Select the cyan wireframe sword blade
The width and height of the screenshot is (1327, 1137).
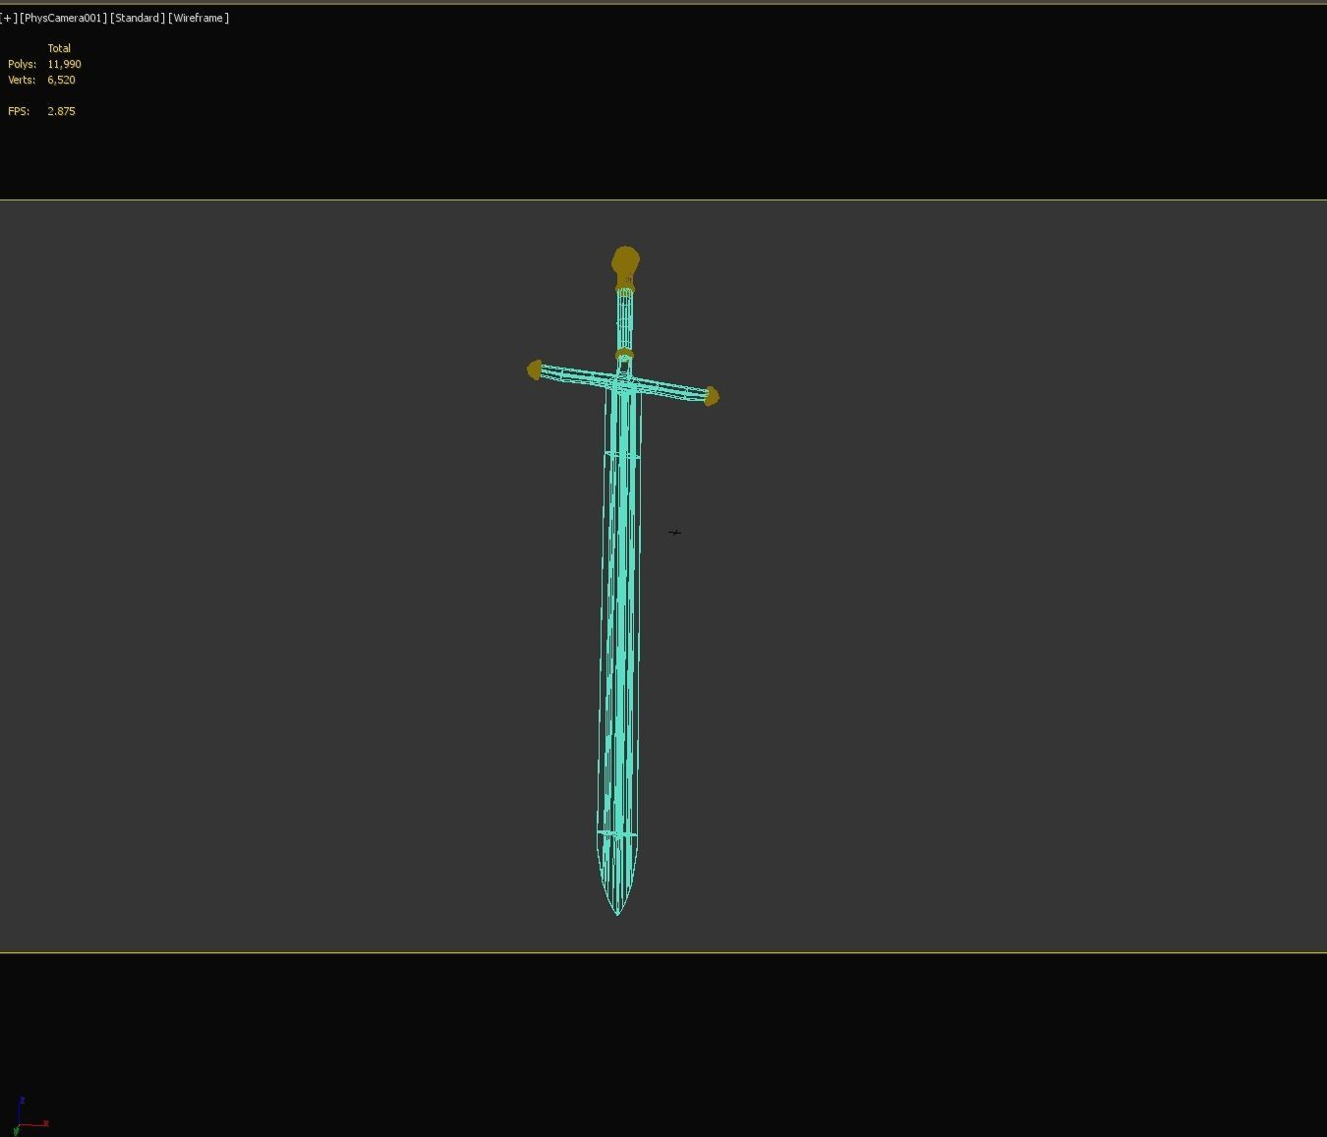click(619, 649)
